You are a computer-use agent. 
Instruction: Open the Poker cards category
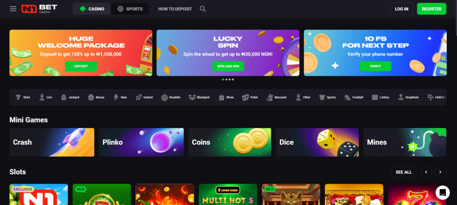pos(250,97)
